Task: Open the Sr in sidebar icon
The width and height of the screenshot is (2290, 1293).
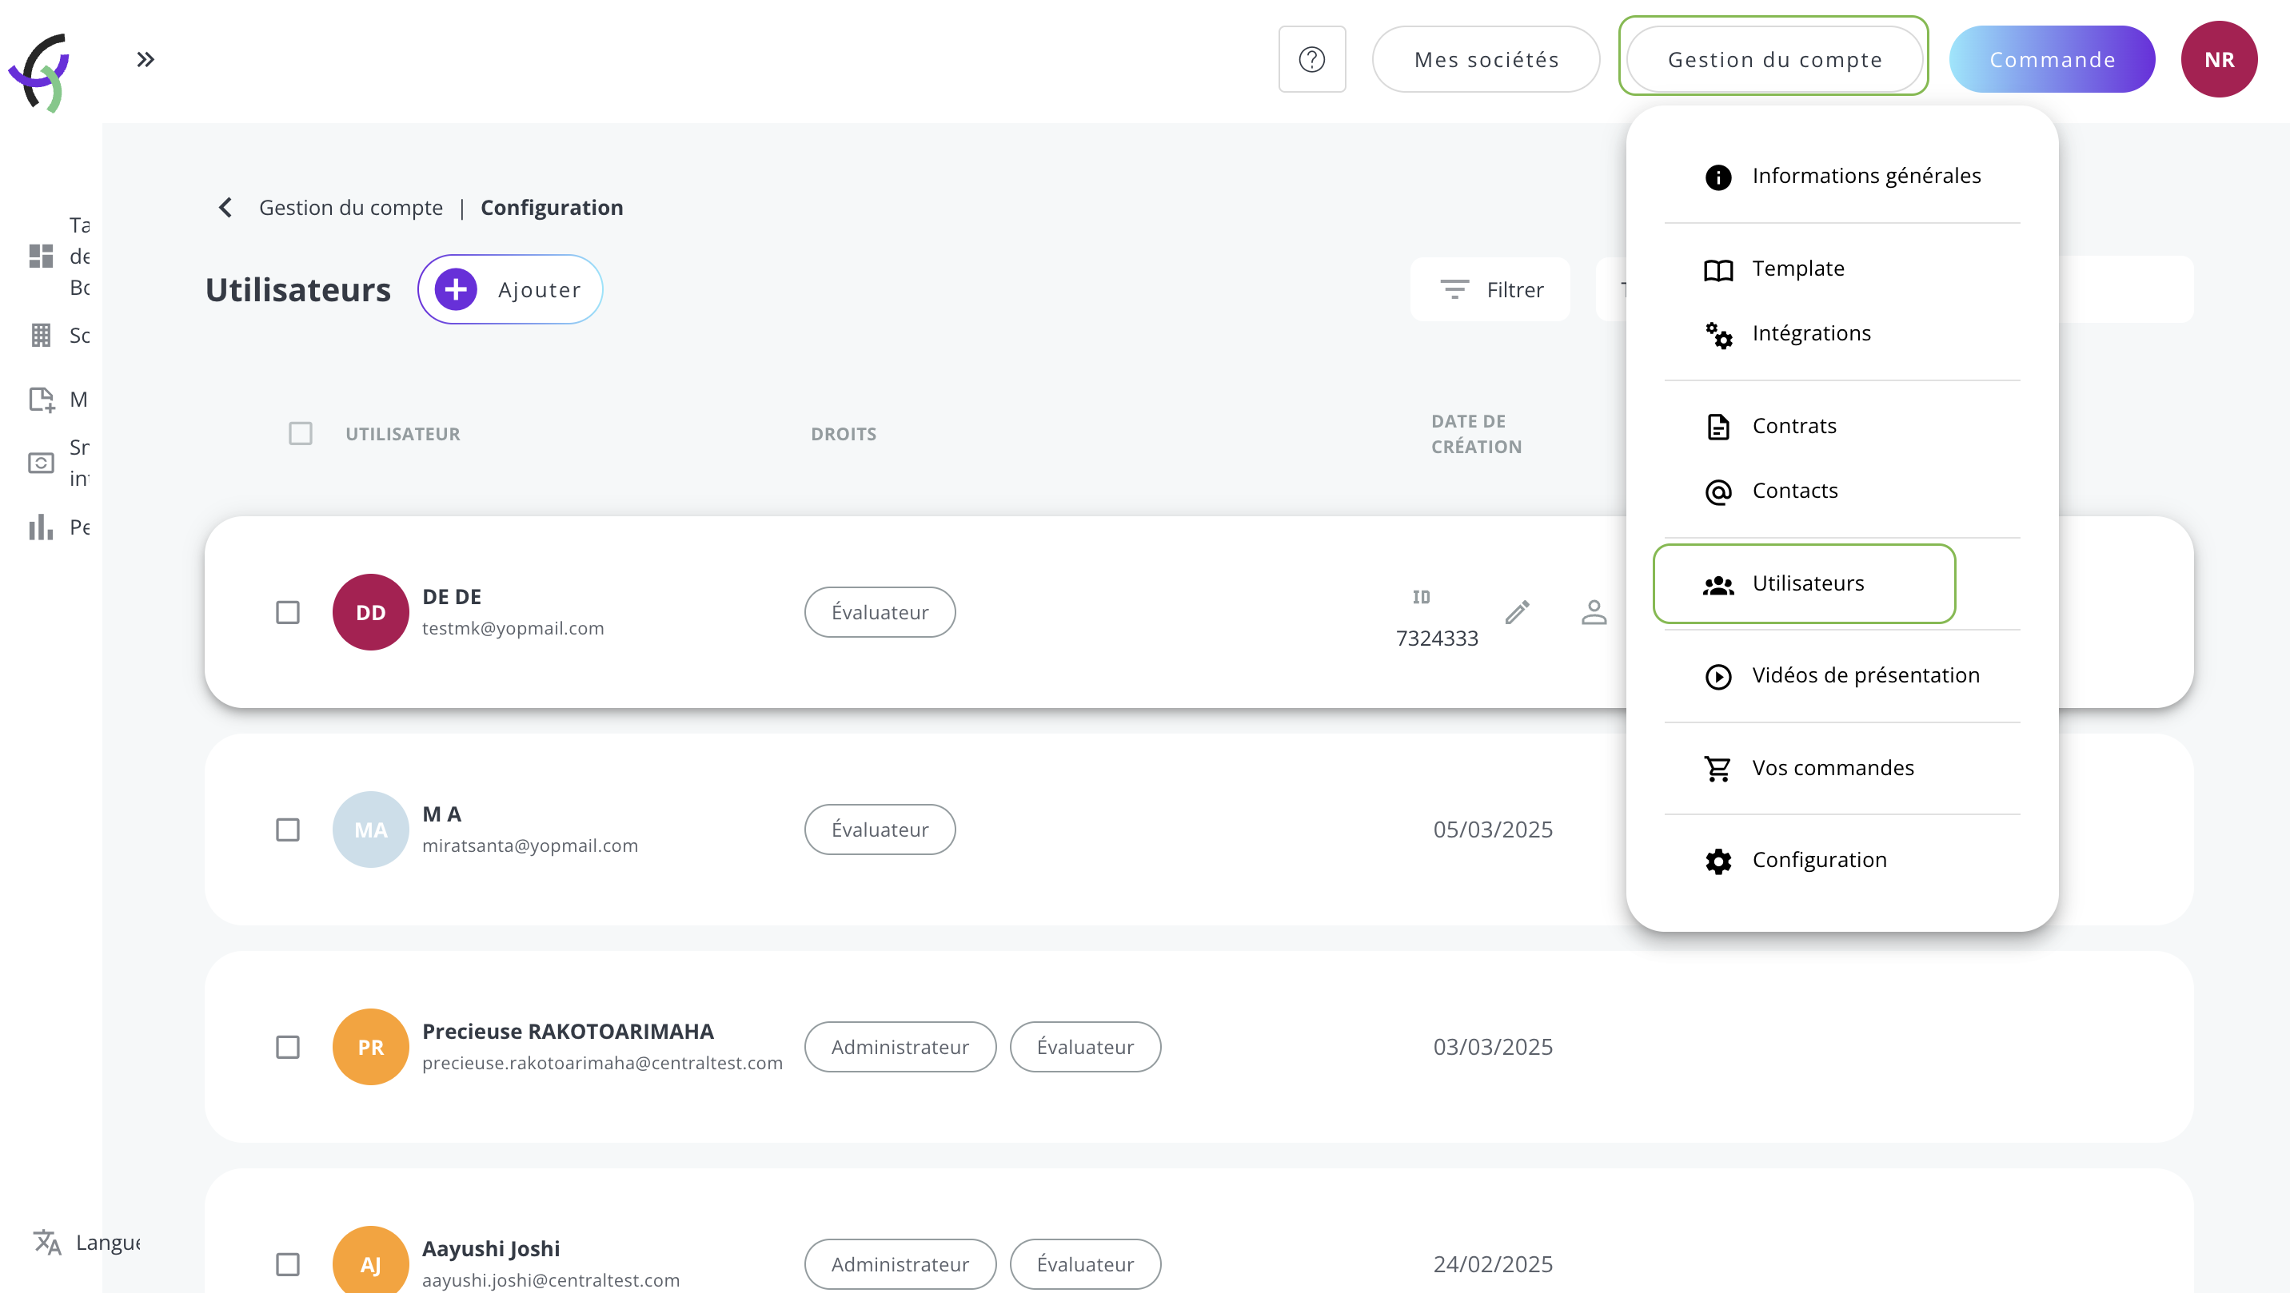Action: point(41,463)
